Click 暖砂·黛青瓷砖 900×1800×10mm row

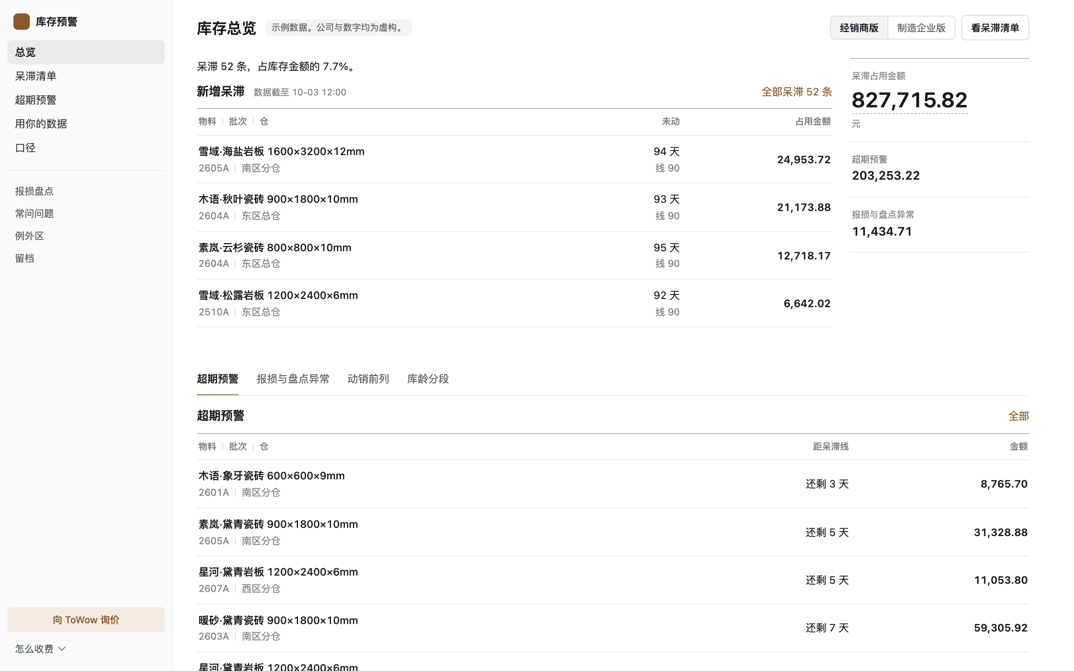[613, 628]
